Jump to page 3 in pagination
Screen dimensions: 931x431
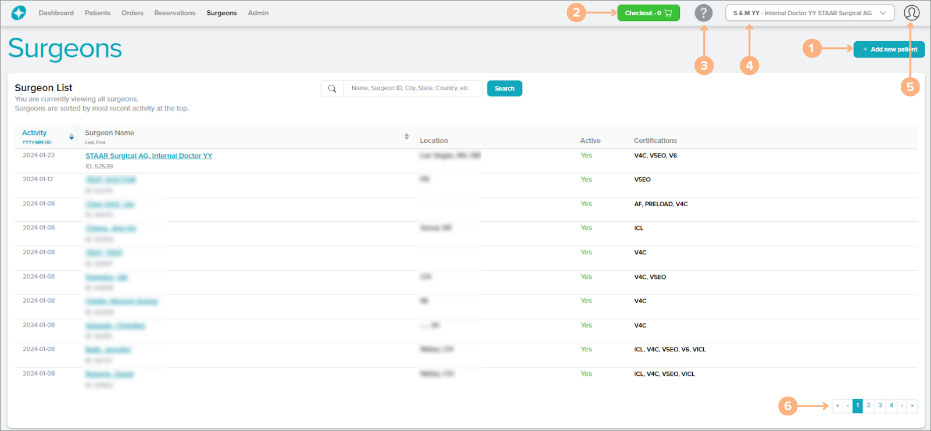pos(880,406)
